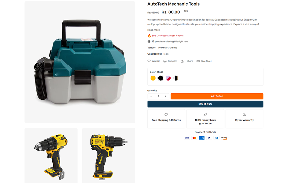This screenshot has height=183, width=295.
Task: Decrease quantity with the minus button
Action: [x=151, y=96]
